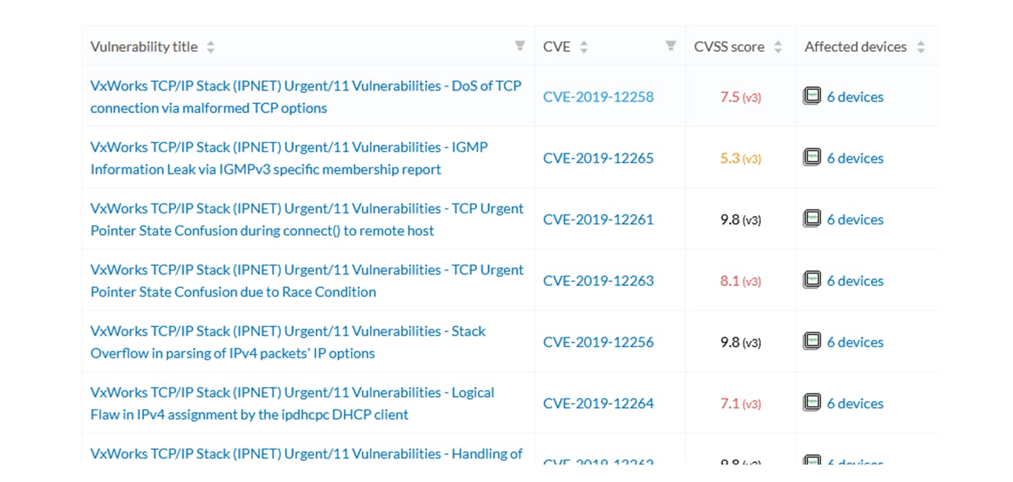This screenshot has width=1013, height=482.
Task: Click device icon in CVE-2019-12261 row
Action: 812,219
